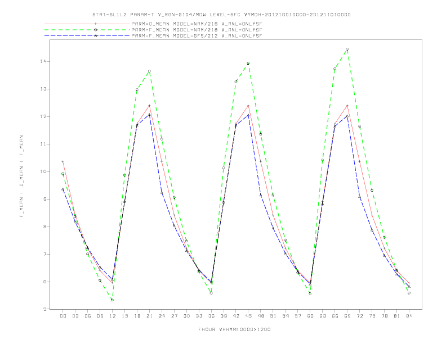Click x-axis forecast hour label 81
The height and width of the screenshot is (344, 446).
(397, 316)
